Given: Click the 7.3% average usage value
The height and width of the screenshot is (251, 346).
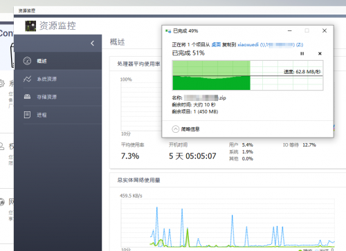Looking at the screenshot, I should tap(130, 156).
